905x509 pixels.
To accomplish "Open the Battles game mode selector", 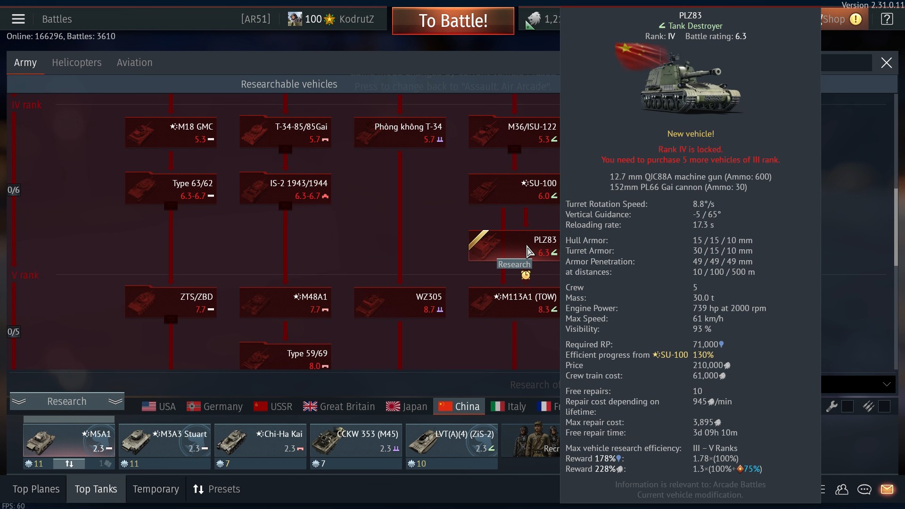I will coord(57,19).
